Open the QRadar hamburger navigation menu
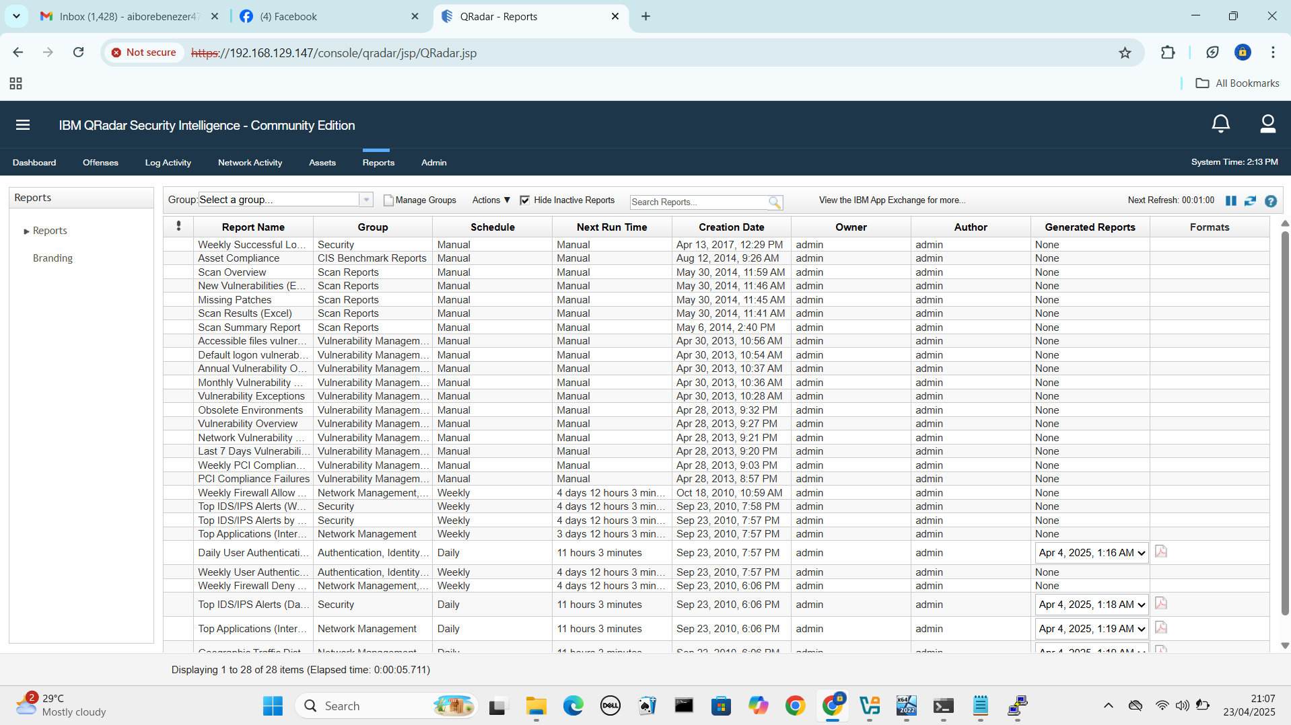 [x=23, y=125]
